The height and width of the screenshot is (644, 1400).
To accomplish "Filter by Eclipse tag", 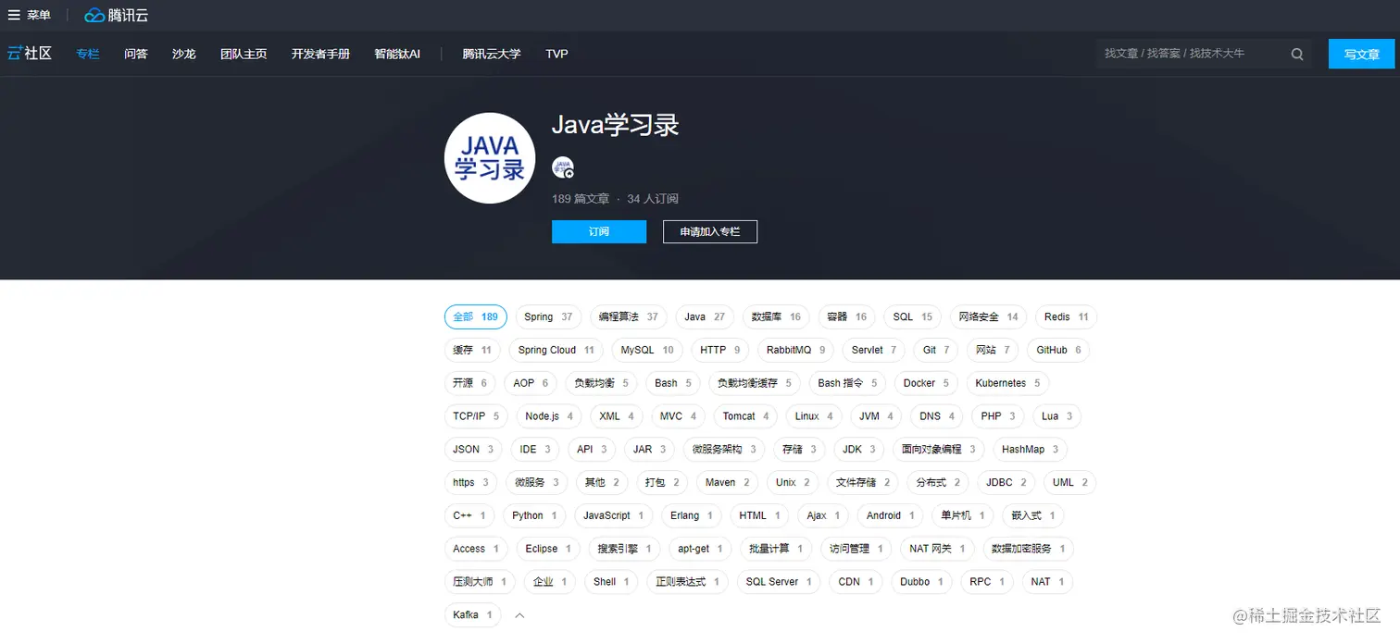I will (x=548, y=549).
